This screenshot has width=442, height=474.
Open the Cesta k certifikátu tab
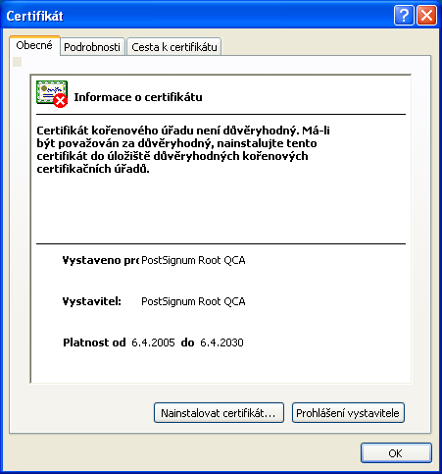tap(174, 47)
